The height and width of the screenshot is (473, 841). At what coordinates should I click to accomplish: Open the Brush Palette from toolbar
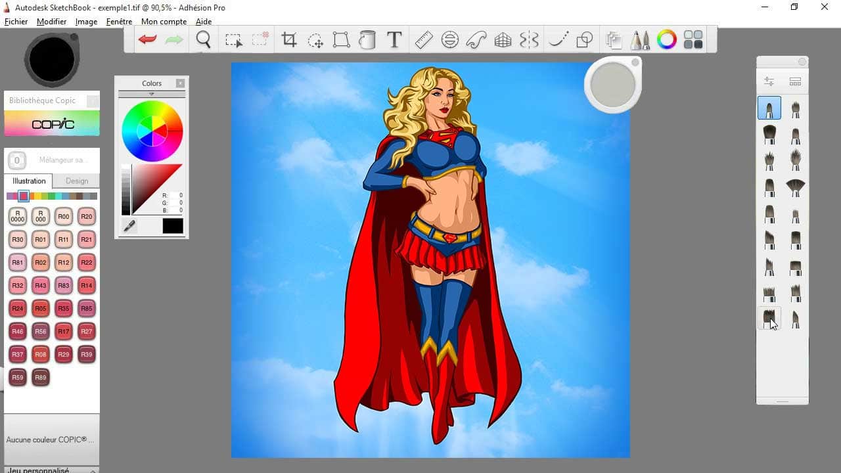(639, 40)
